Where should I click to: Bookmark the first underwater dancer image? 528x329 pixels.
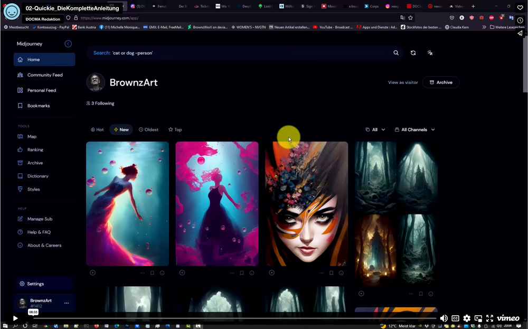(152, 273)
